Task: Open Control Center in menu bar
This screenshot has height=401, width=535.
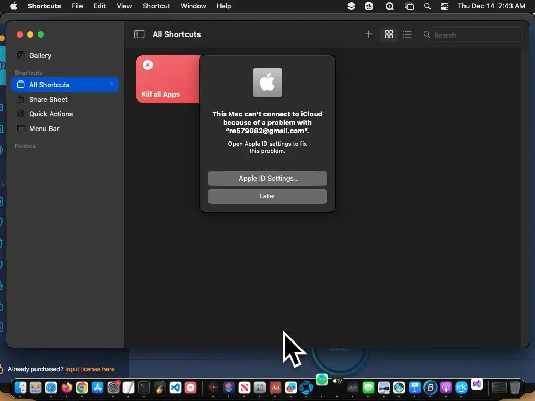Action: coord(445,6)
